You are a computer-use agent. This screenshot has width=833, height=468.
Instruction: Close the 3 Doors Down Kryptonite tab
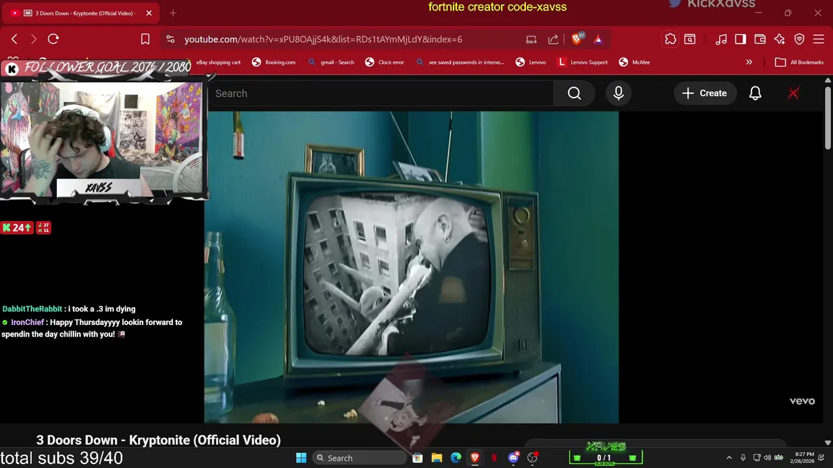coord(149,13)
